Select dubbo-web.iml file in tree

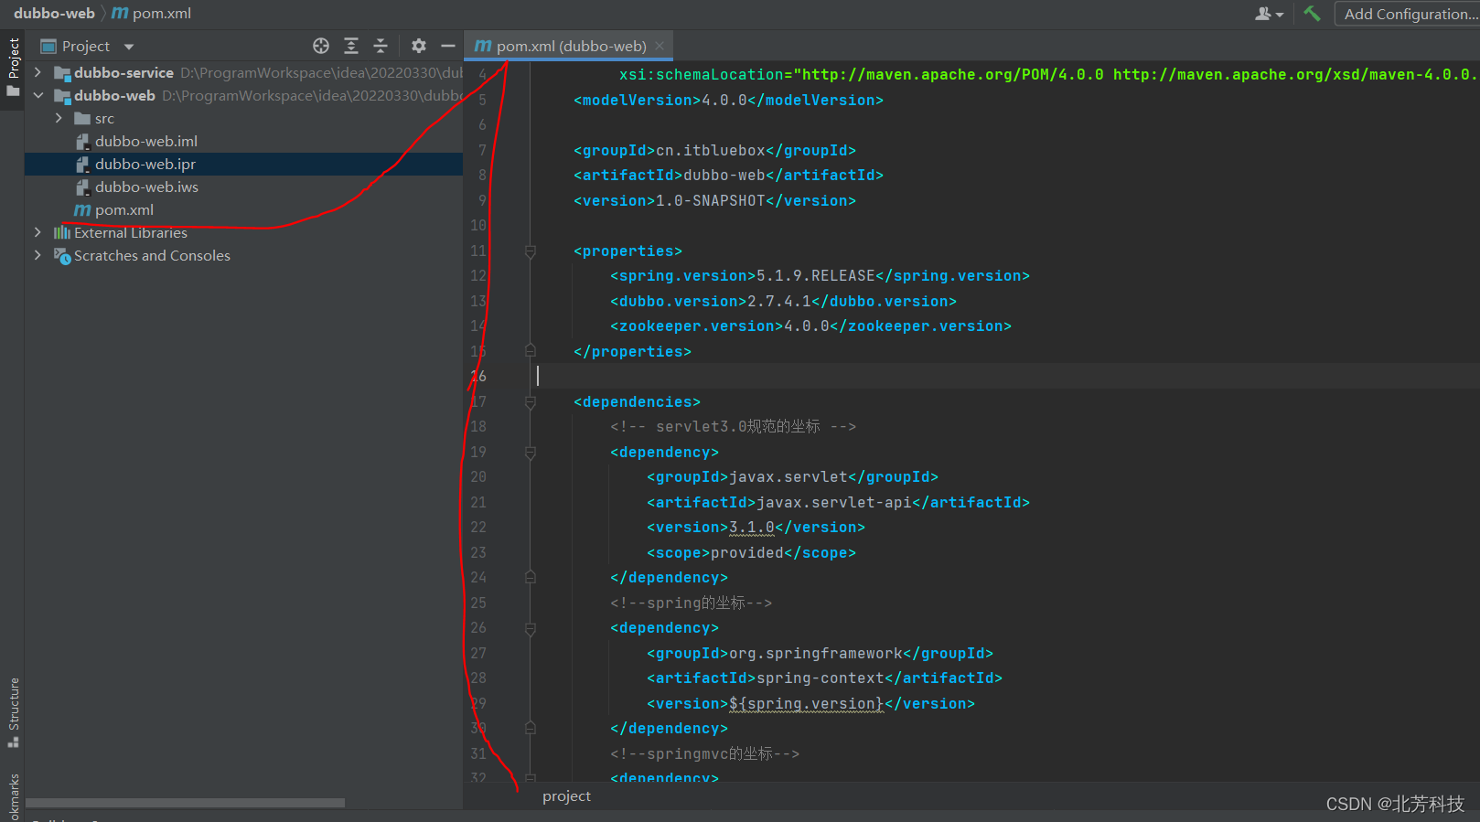(x=146, y=141)
